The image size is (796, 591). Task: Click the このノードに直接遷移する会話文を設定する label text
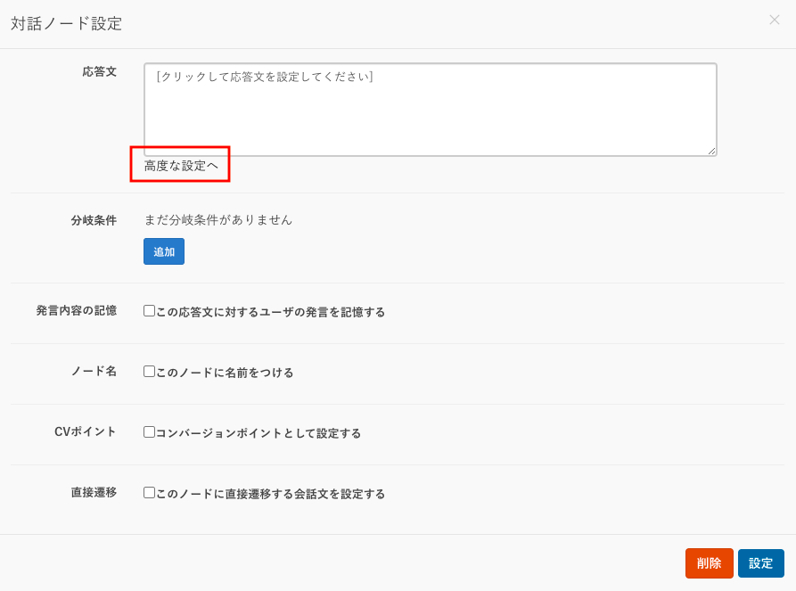[x=270, y=494]
